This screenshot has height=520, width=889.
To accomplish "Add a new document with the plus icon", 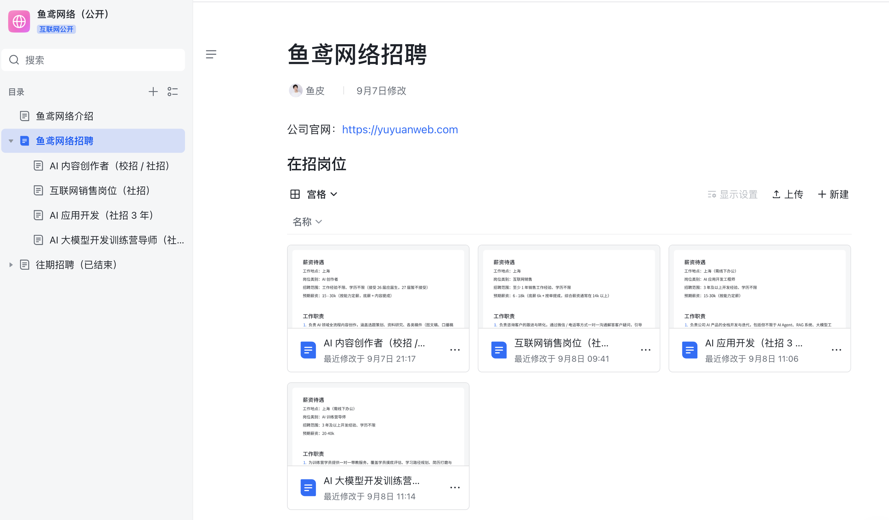I will point(153,92).
